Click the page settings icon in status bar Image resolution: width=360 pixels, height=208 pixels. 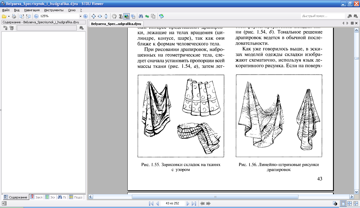pyautogui.click(x=335, y=204)
